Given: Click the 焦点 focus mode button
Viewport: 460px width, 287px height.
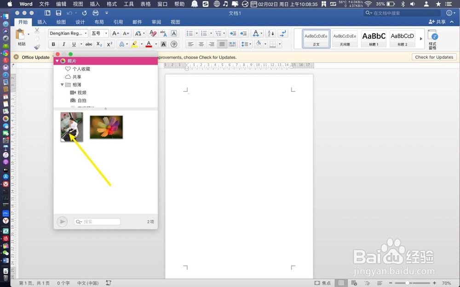Looking at the screenshot, I should click(322, 283).
